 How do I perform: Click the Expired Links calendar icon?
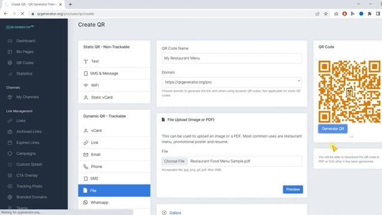pos(10,143)
